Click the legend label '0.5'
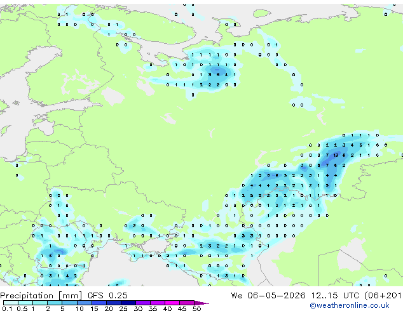This screenshot has width=403, height=311. [x=22, y=308]
